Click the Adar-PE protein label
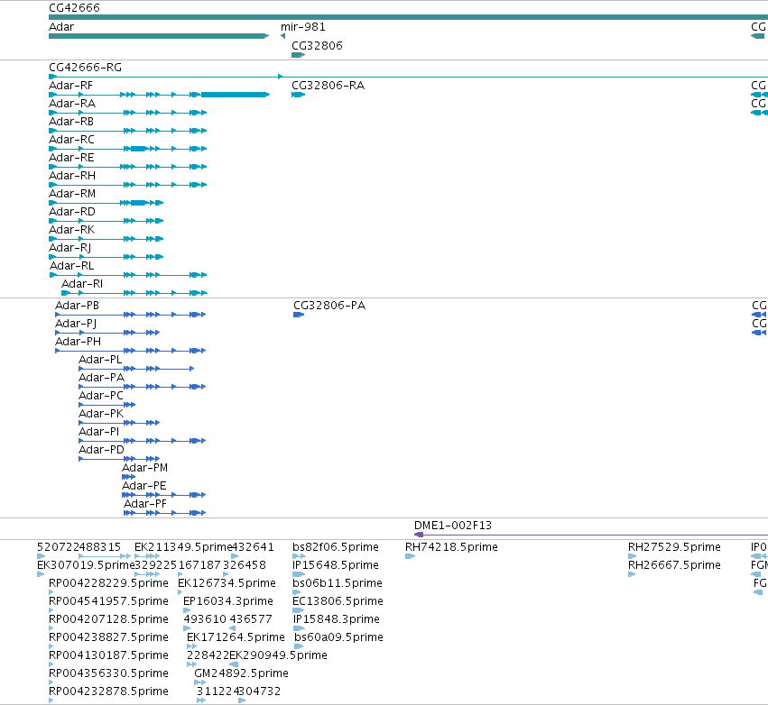 [x=144, y=486]
